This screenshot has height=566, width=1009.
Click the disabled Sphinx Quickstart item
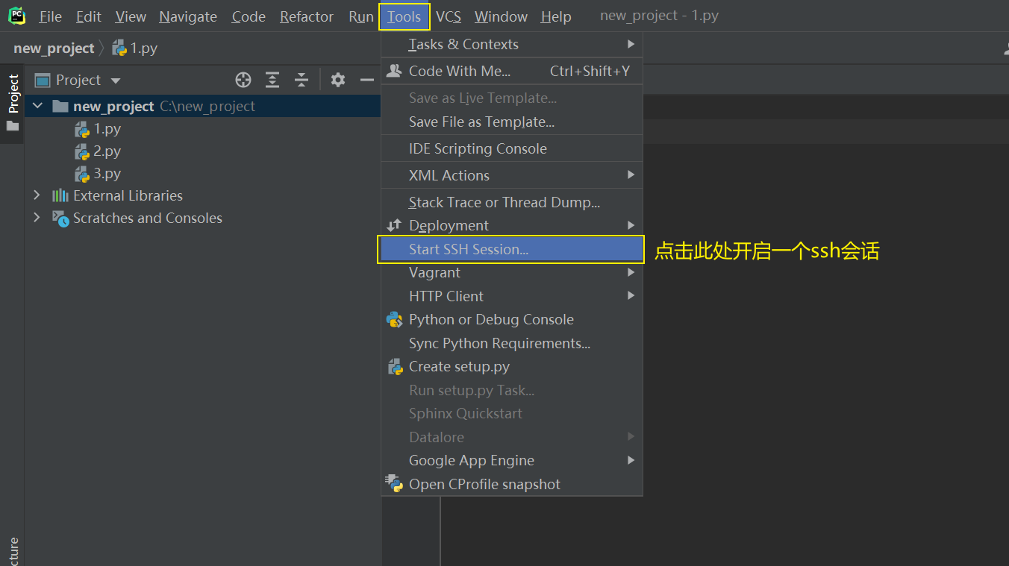pos(512,413)
